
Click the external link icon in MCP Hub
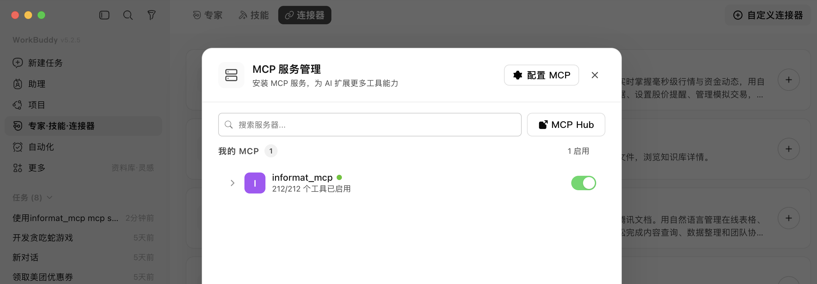[x=543, y=125]
